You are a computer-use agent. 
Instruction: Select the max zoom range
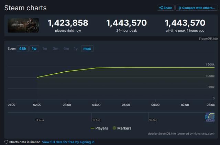[x=87, y=49]
